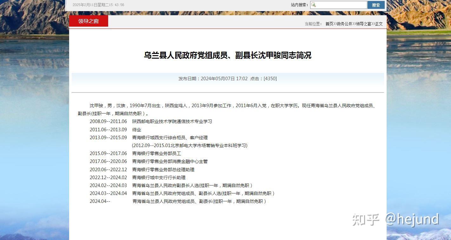
Task: Click 正文 in the breadcrumb
Action: click(x=379, y=24)
